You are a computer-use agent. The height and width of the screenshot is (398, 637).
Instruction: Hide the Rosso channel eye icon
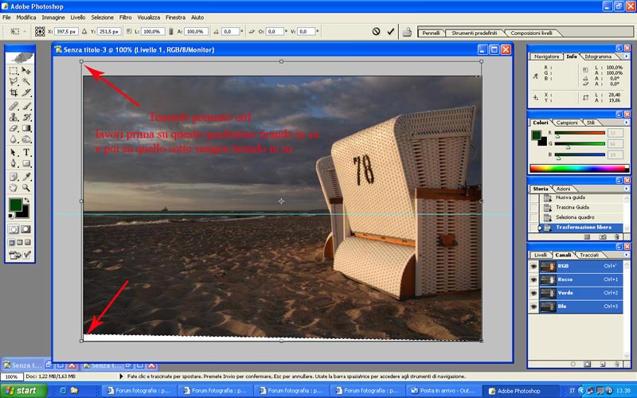[533, 280]
